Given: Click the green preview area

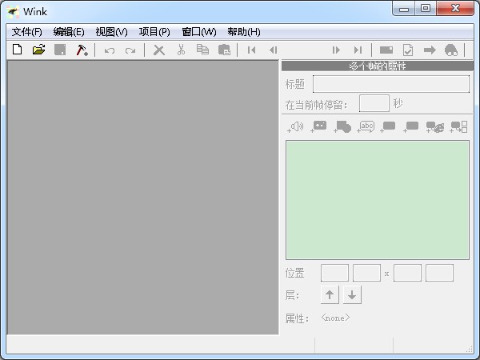Looking at the screenshot, I should 377,199.
